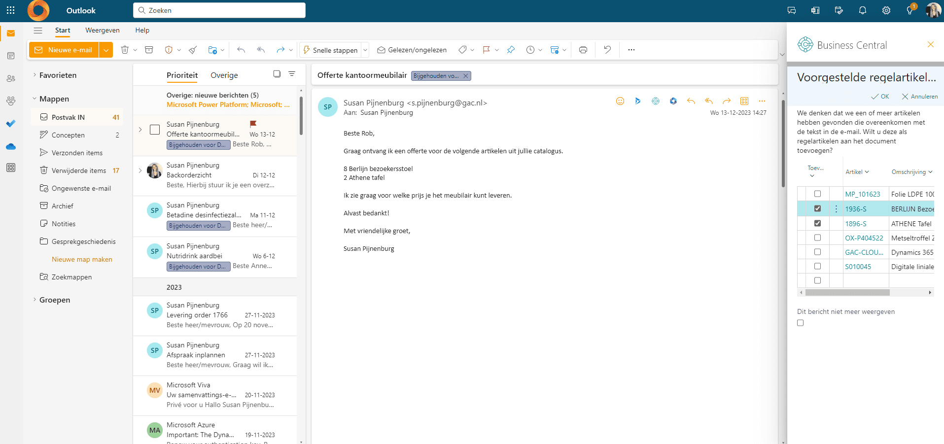The height and width of the screenshot is (444, 944).
Task: Switch to the Weergeven tab
Action: (x=103, y=30)
